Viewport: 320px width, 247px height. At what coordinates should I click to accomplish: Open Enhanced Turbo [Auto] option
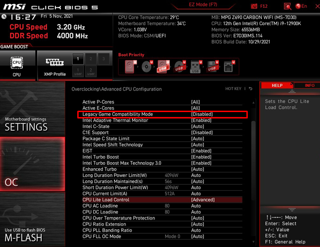pos(197,169)
